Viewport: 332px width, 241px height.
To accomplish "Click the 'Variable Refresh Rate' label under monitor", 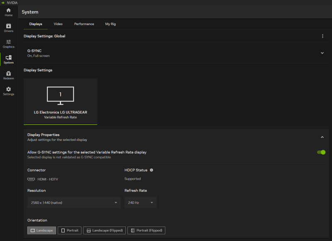I will (x=60, y=117).
